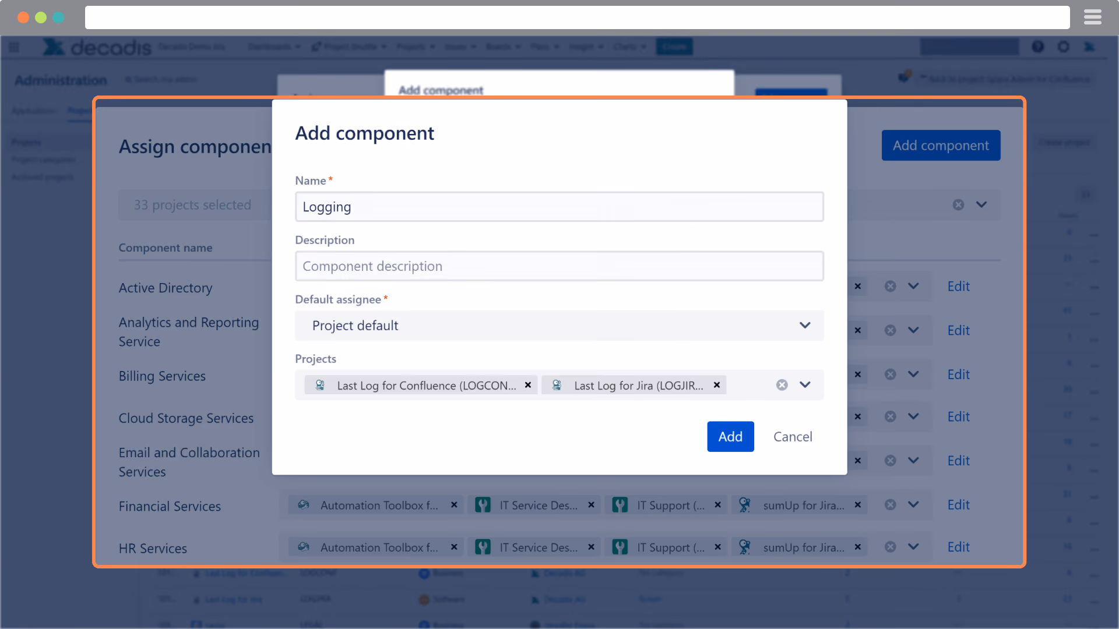1119x629 pixels.
Task: Cancel the Add component dialog
Action: click(793, 437)
